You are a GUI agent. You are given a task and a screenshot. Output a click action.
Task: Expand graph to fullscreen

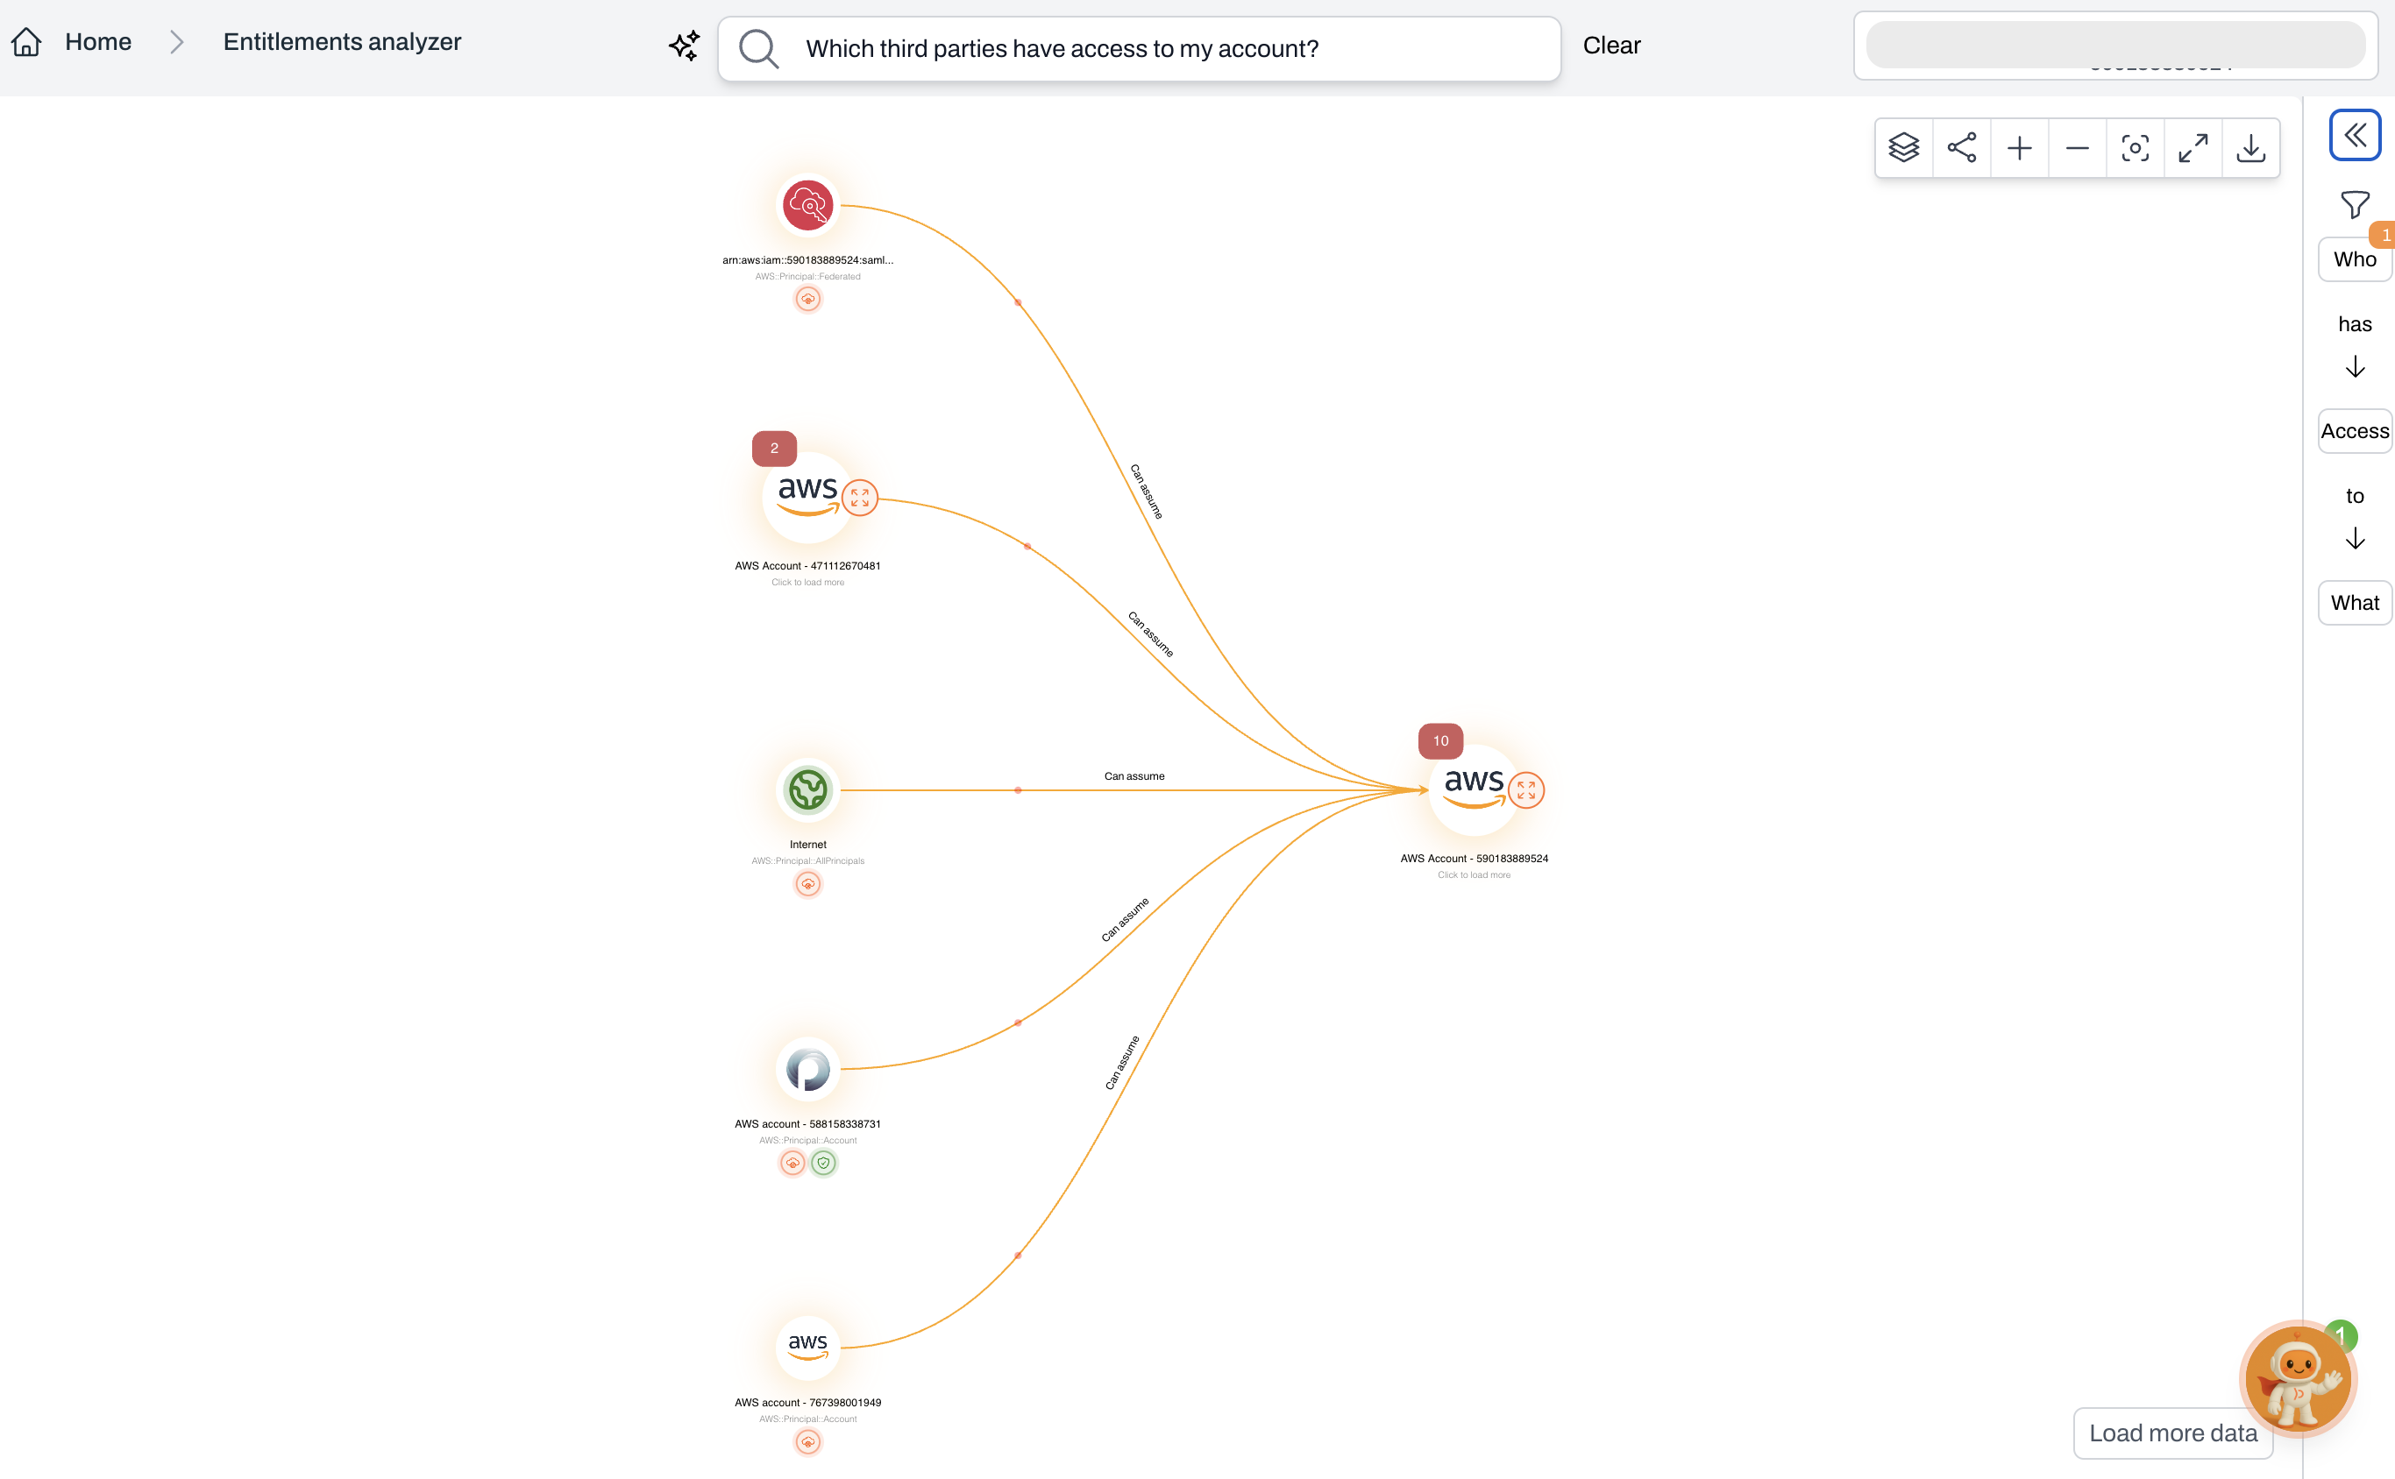(x=2192, y=148)
